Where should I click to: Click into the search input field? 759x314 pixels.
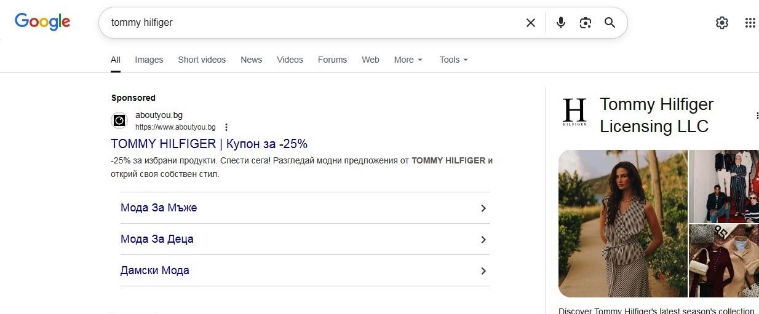pos(308,23)
